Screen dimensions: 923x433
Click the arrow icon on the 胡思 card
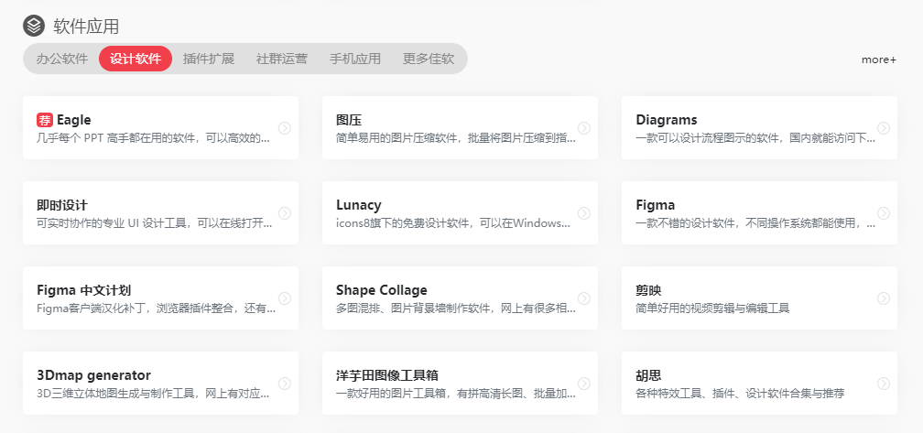tap(884, 384)
